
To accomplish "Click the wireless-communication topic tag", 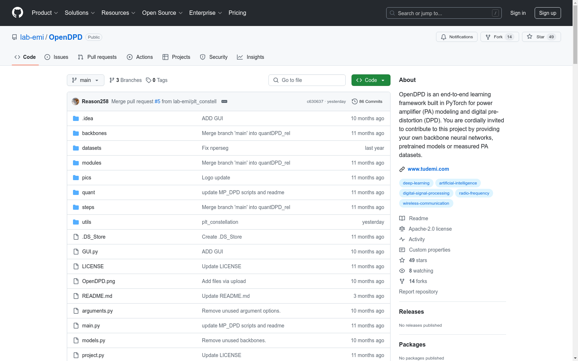I will 426,203.
